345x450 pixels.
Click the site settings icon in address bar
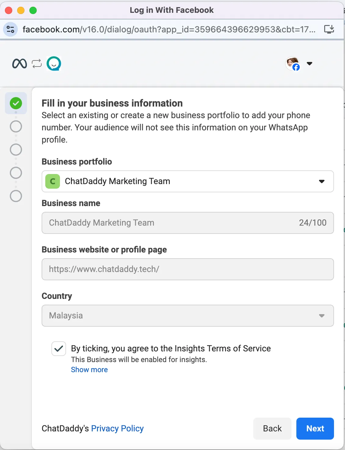point(10,29)
